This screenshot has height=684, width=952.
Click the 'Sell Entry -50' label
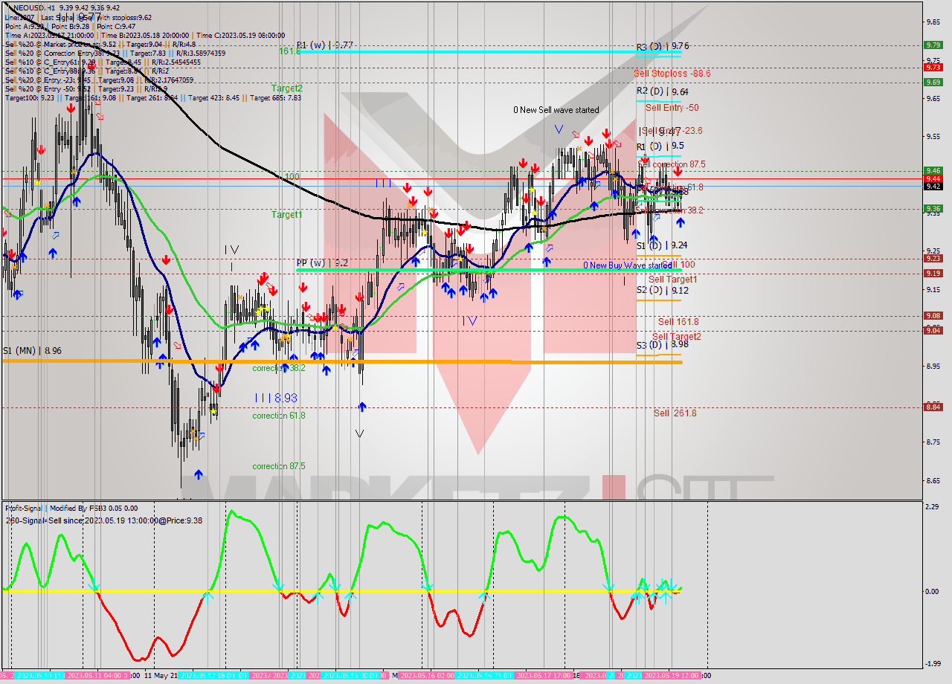click(672, 108)
